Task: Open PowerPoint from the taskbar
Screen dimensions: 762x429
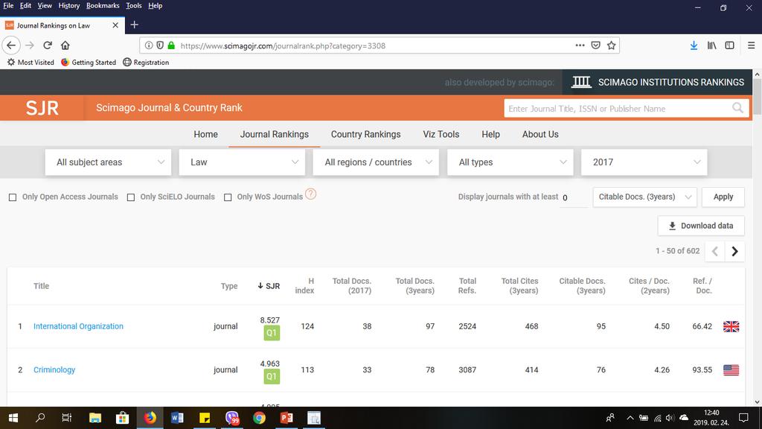Action: click(x=286, y=418)
